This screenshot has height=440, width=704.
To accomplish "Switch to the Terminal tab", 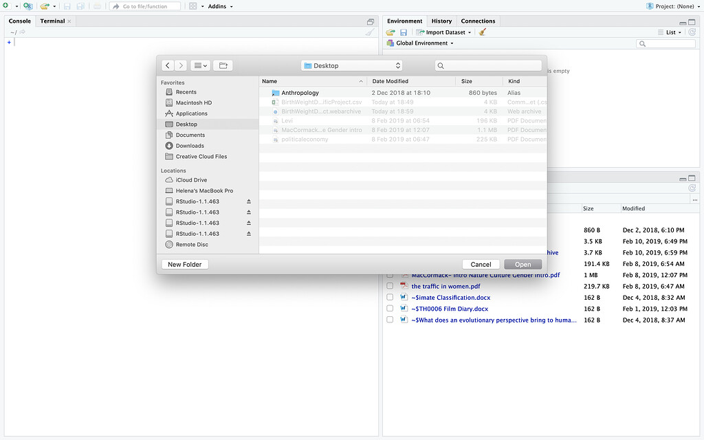I will point(52,21).
